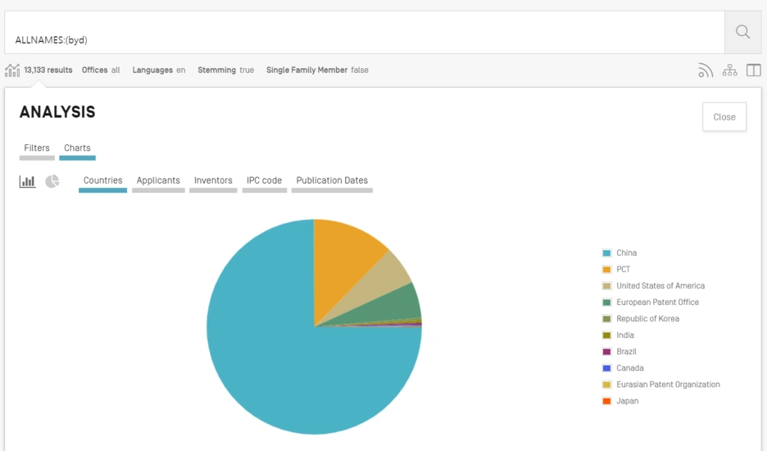The width and height of the screenshot is (767, 451).
Task: Click the India legend label
Action: click(625, 335)
